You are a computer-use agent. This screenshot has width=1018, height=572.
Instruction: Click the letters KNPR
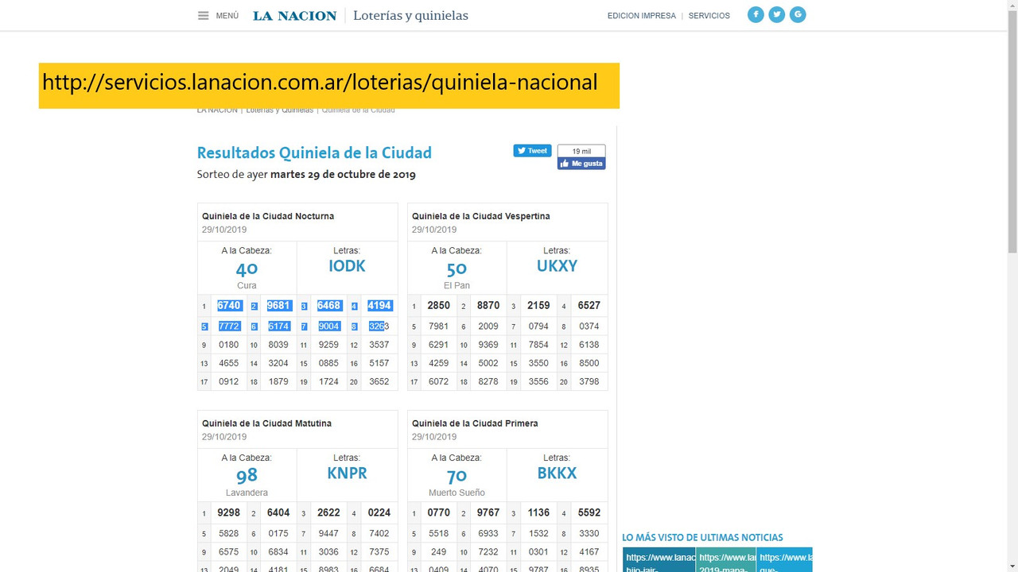click(347, 473)
